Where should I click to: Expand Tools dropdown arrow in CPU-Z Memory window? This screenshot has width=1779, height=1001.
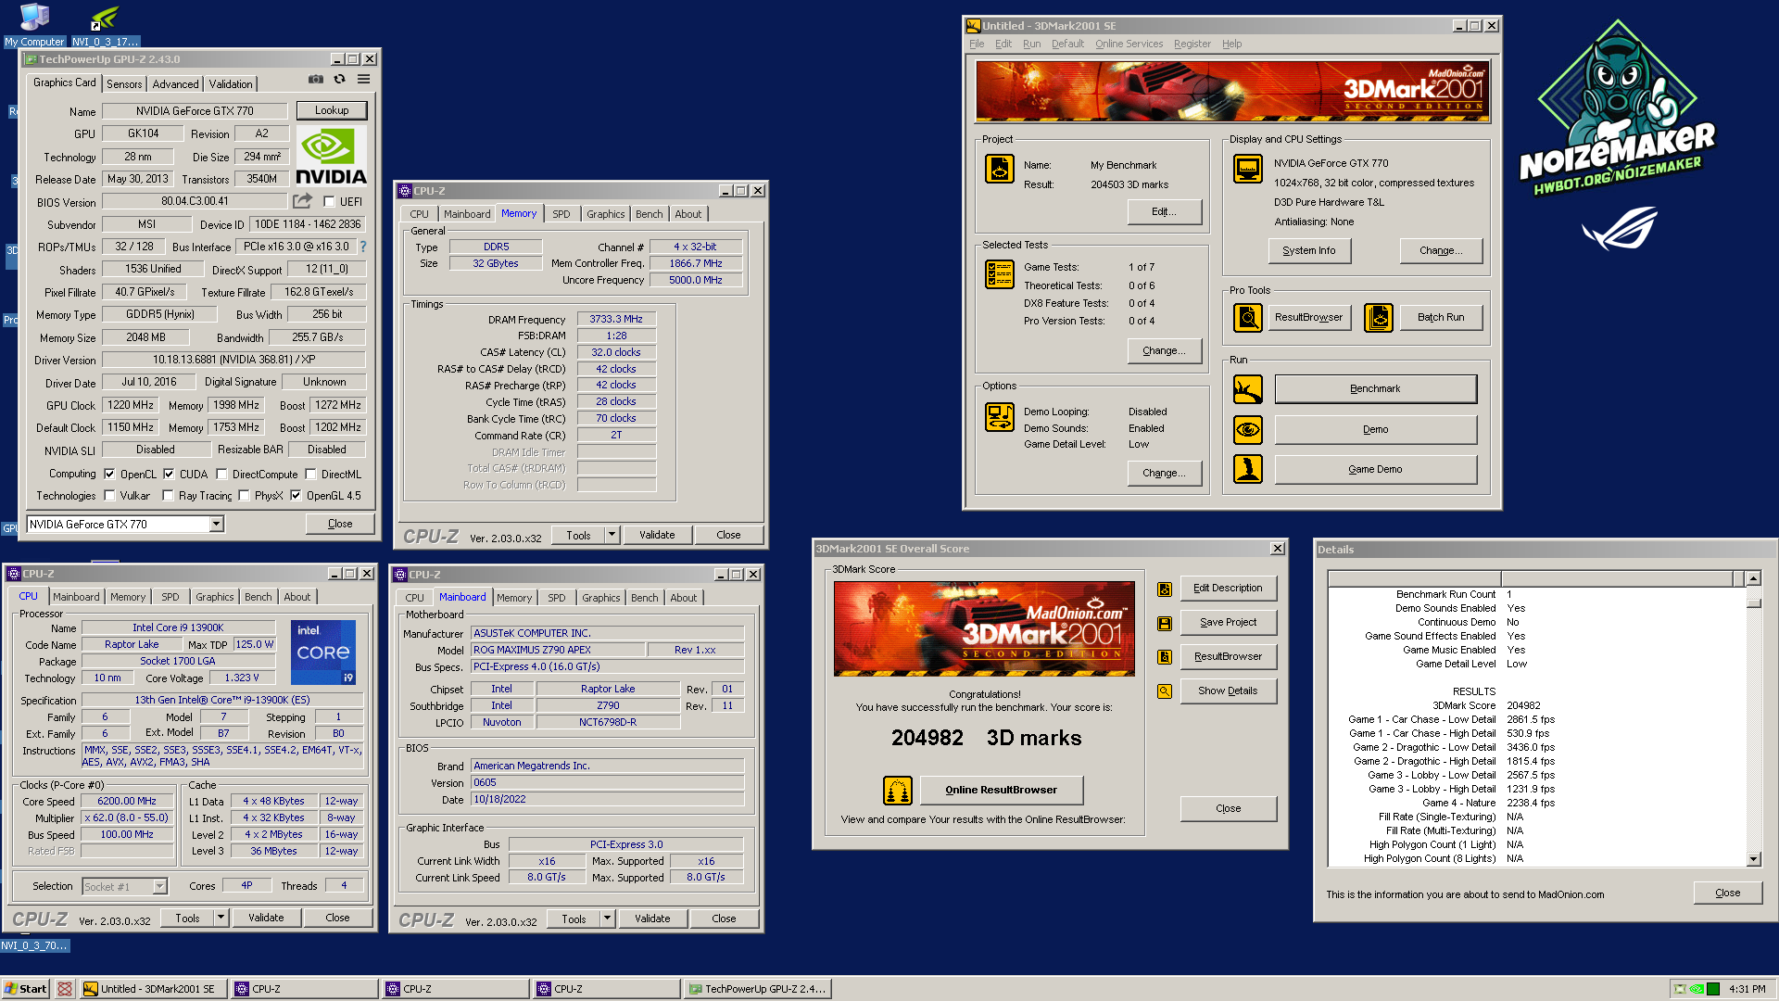click(x=612, y=535)
